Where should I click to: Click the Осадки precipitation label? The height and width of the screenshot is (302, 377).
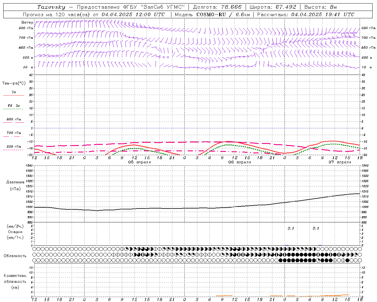click(15, 232)
